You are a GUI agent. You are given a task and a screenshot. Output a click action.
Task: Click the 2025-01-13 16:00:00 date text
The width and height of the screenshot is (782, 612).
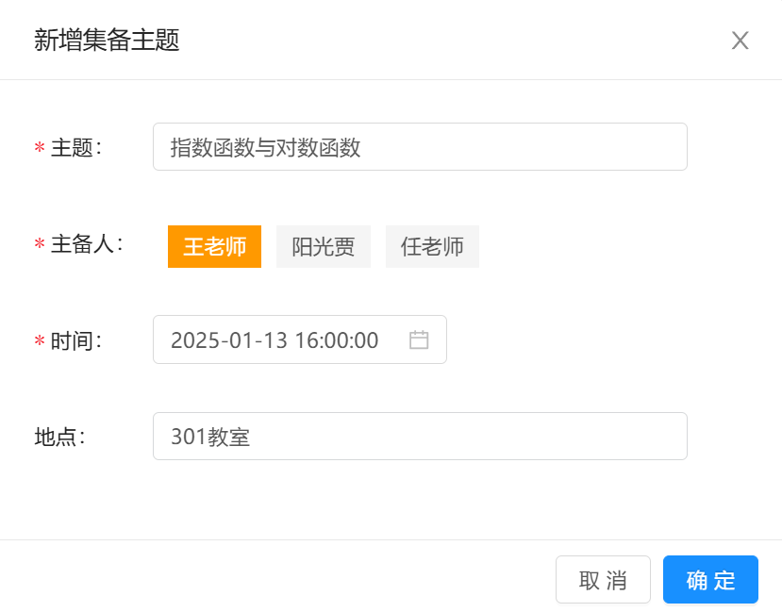point(275,340)
